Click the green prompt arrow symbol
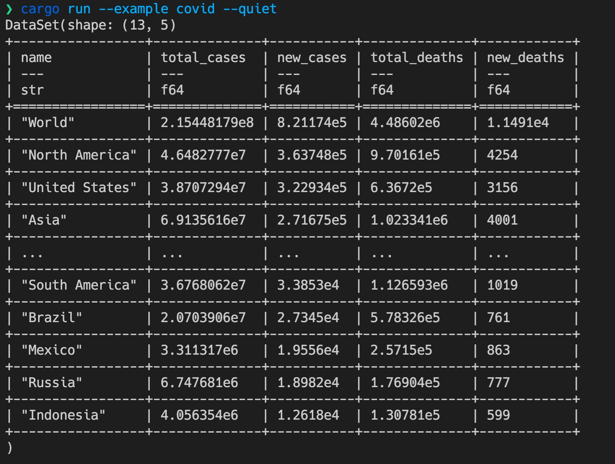This screenshot has width=615, height=464. pos(9,9)
